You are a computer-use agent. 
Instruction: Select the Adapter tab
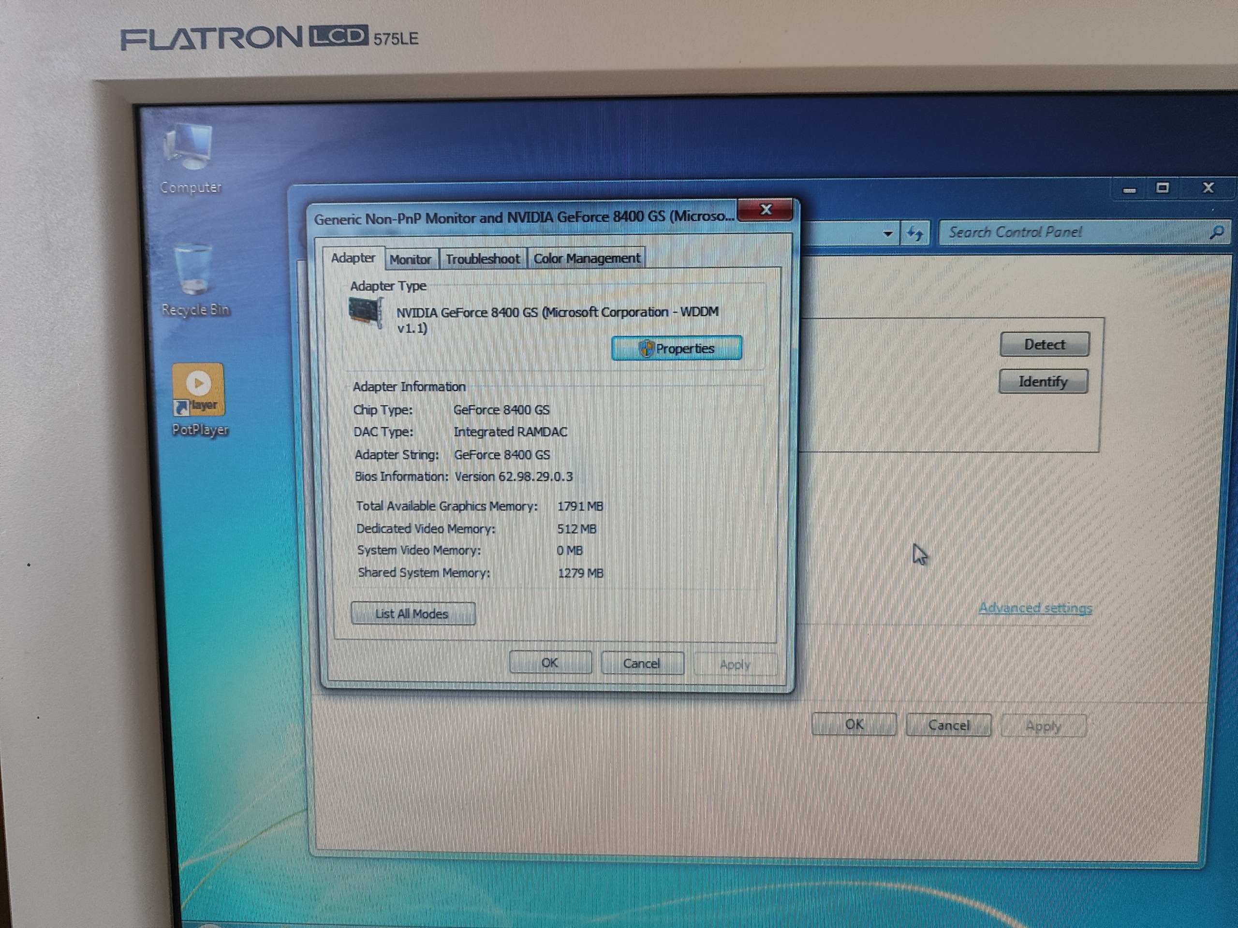coord(353,258)
